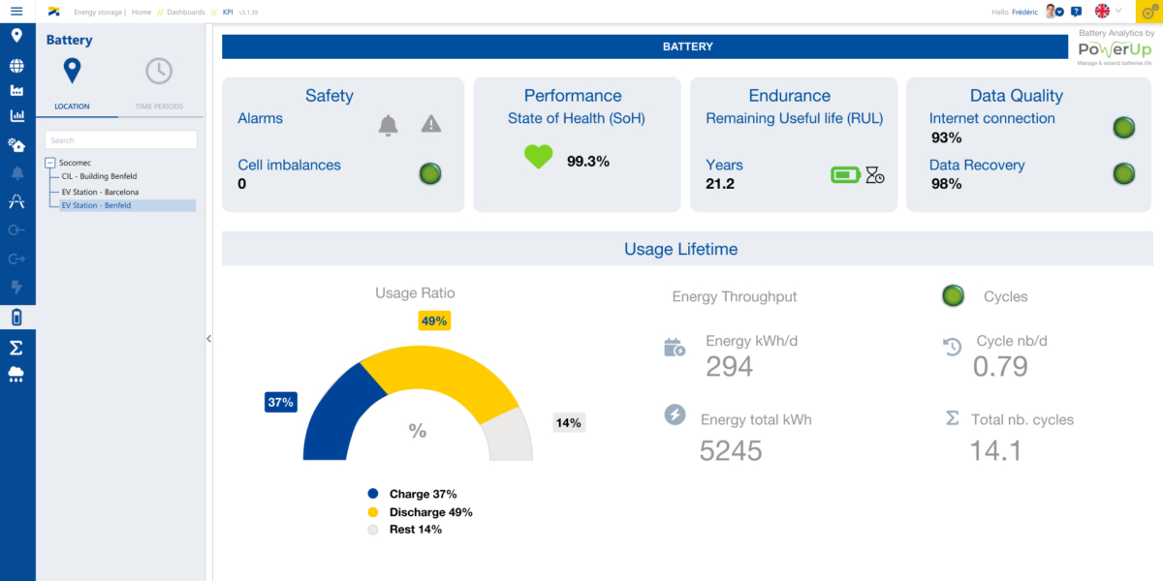Select the Location tab
Viewport: 1163px width, 581px height.
click(72, 107)
